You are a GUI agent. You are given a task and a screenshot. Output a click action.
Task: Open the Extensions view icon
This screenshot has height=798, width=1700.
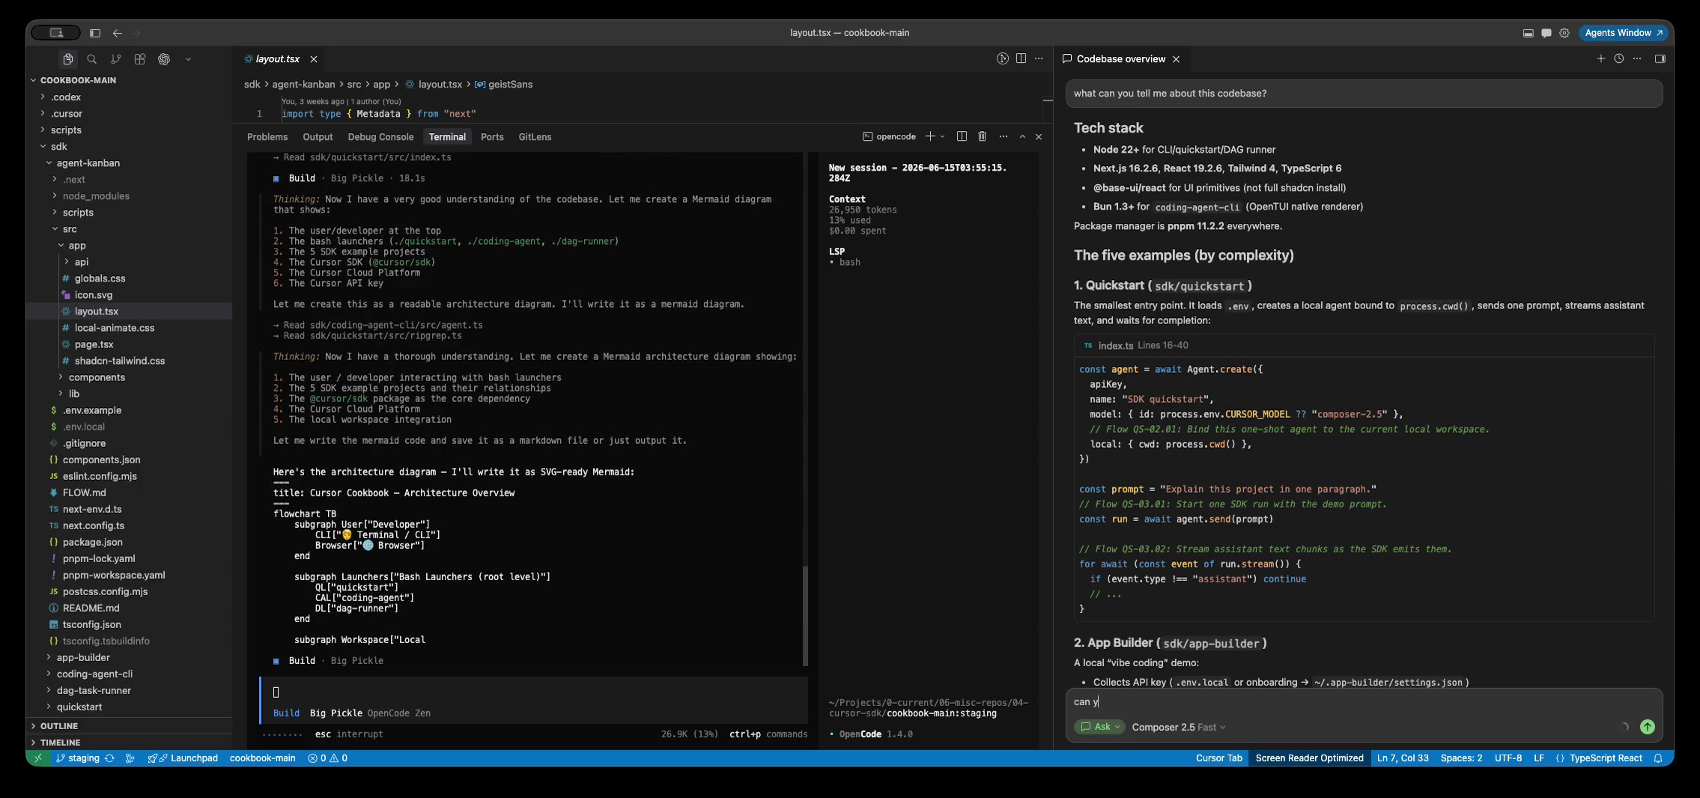pyautogui.click(x=139, y=59)
